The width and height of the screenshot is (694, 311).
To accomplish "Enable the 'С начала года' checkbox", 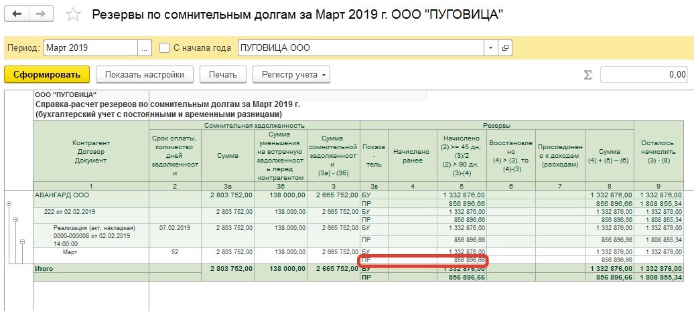I will pos(165,48).
